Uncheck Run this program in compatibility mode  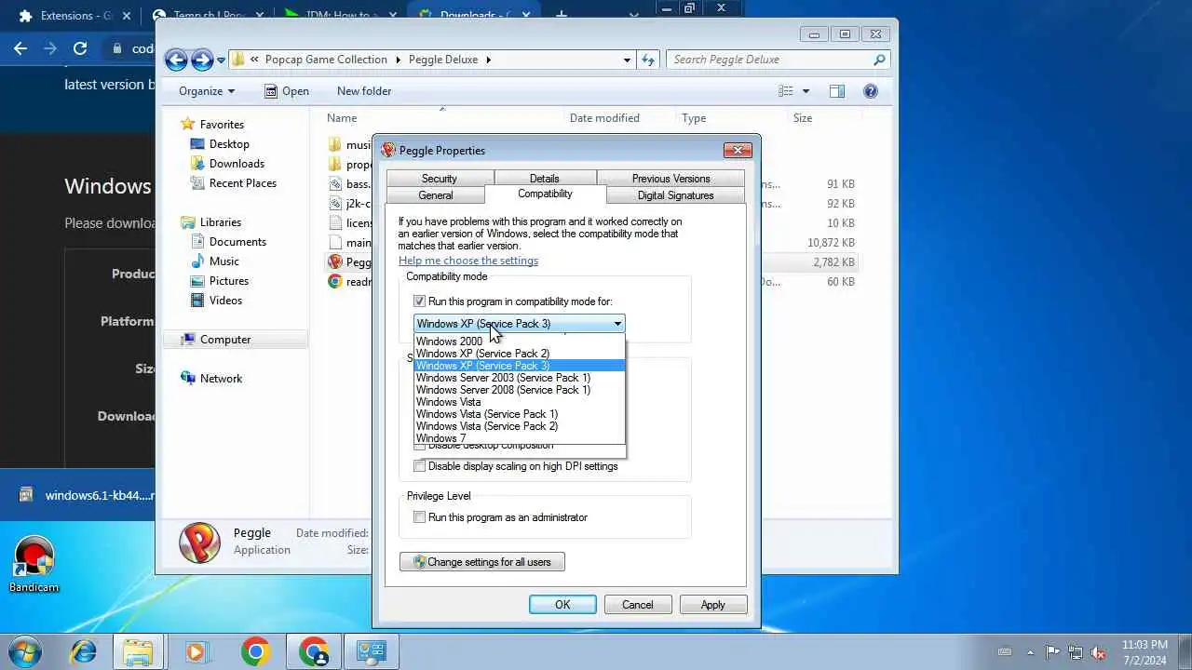coord(419,301)
